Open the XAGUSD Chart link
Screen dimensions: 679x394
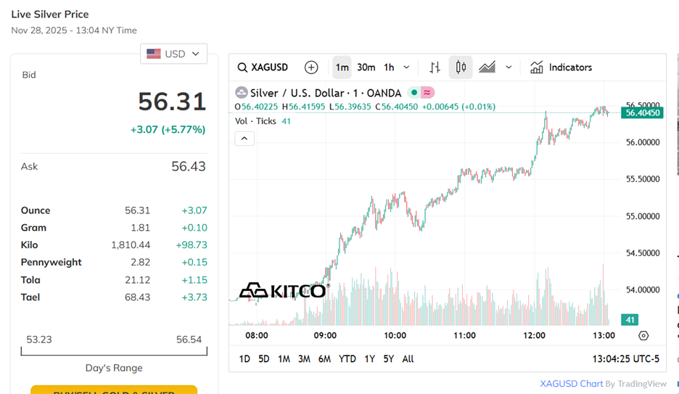571,384
